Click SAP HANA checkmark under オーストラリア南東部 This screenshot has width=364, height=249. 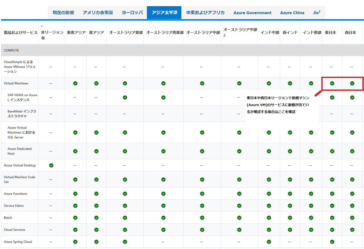click(163, 98)
